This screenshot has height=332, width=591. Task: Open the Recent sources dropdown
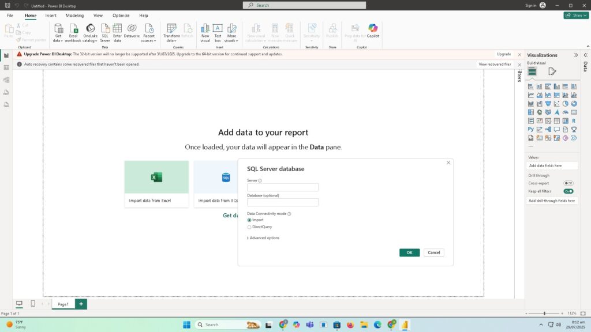[x=149, y=33]
